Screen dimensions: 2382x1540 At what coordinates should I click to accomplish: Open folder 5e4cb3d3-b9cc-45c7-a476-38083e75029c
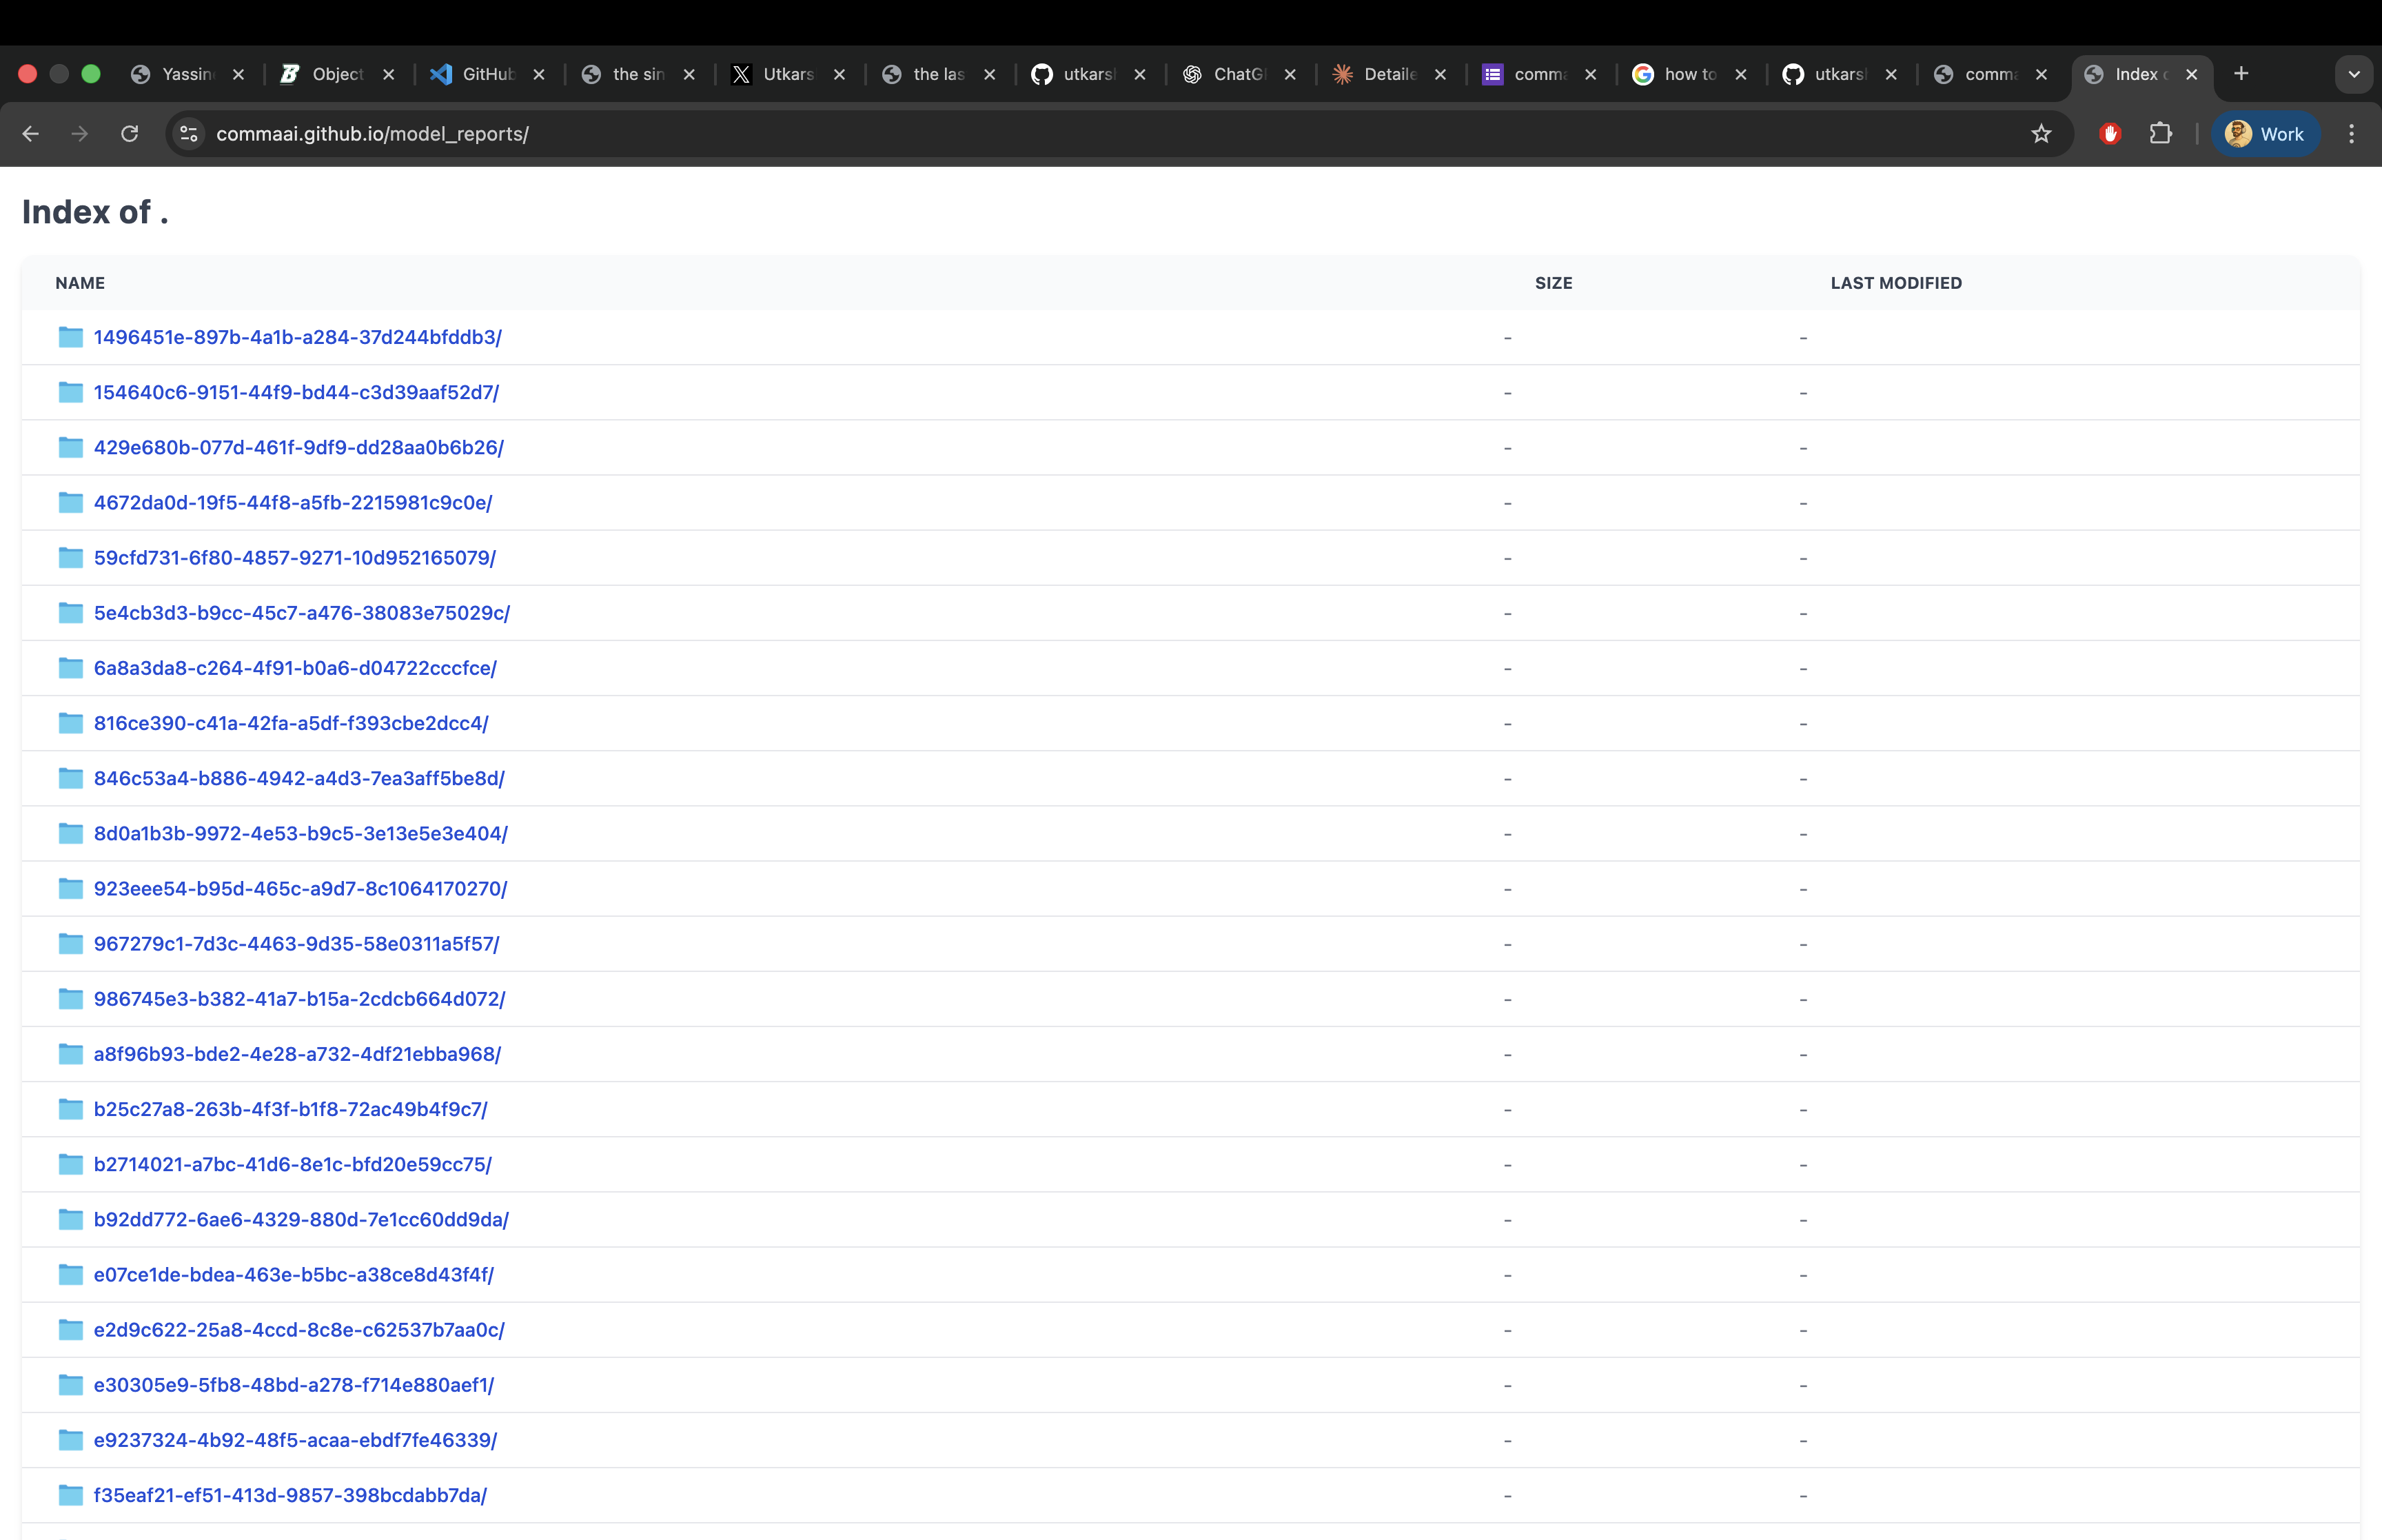pos(302,612)
